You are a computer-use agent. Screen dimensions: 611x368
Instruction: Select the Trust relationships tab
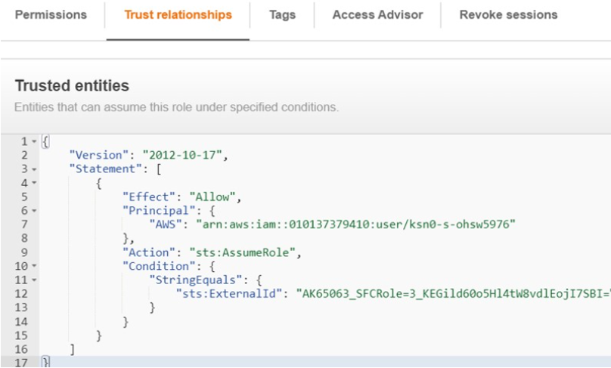point(178,15)
